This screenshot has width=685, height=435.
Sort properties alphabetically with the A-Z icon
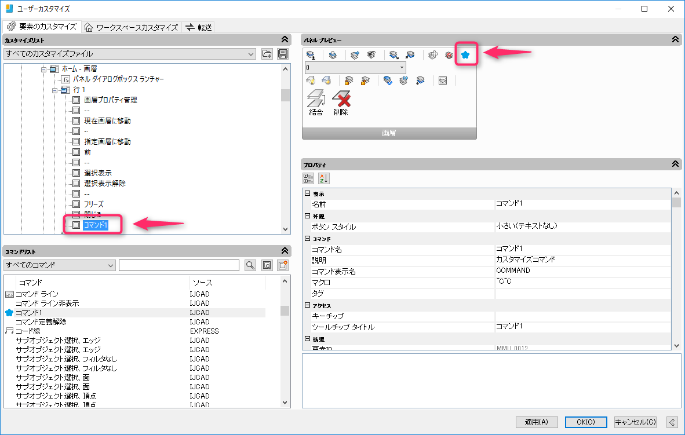pos(323,178)
